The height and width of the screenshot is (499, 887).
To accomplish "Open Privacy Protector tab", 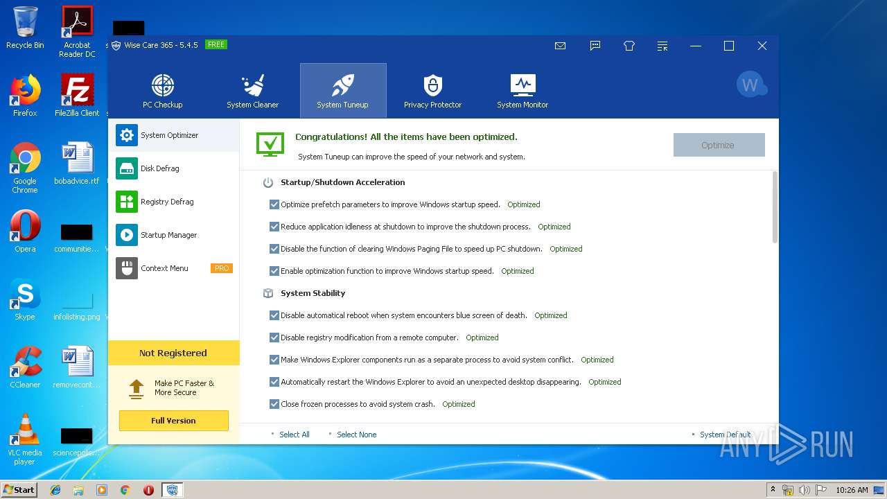I will coord(432,91).
